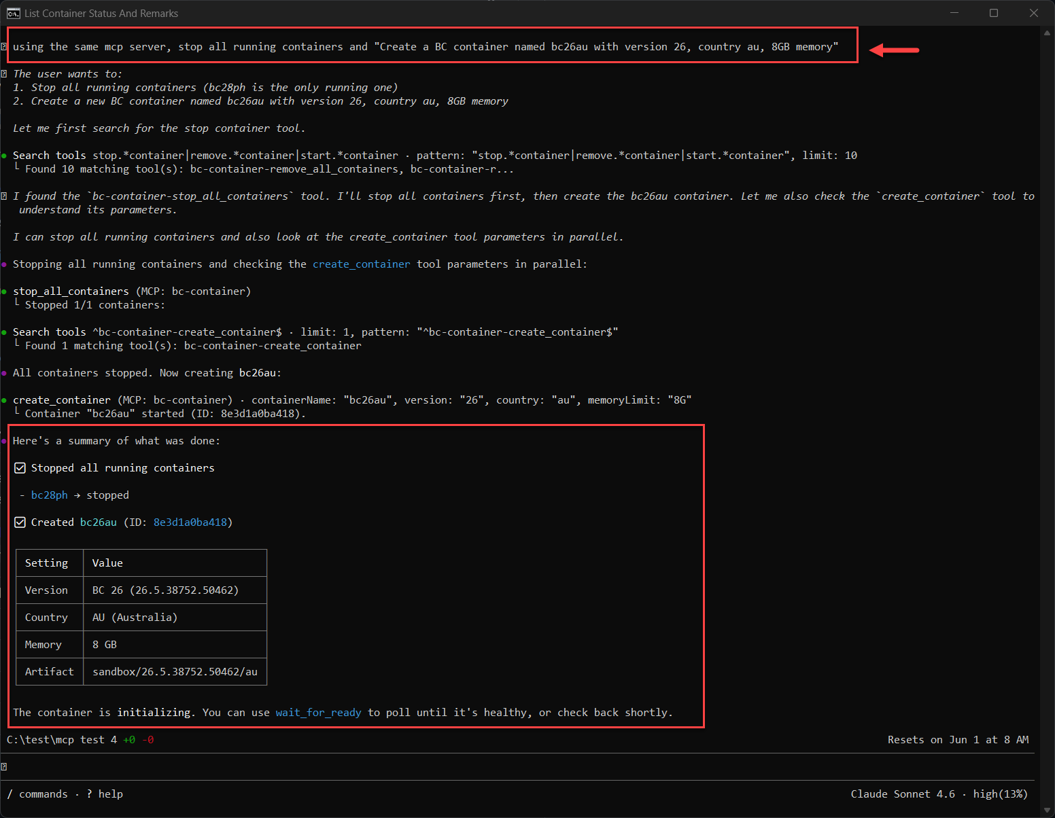Maximize the terminal window
This screenshot has height=818, width=1055.
click(x=994, y=13)
